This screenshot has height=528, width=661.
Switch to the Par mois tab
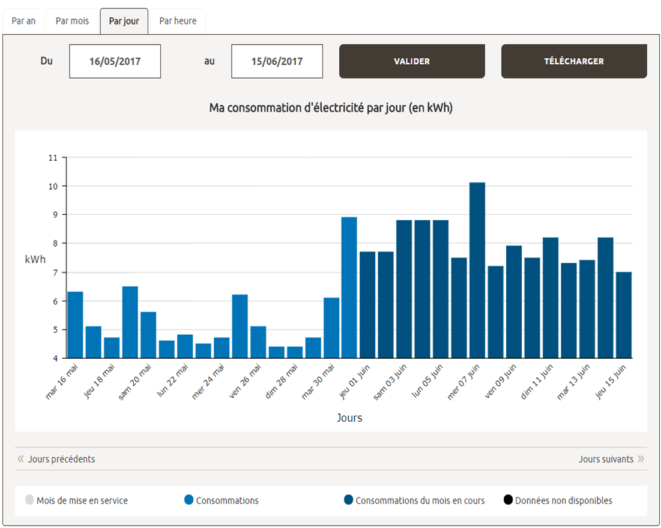click(x=72, y=20)
